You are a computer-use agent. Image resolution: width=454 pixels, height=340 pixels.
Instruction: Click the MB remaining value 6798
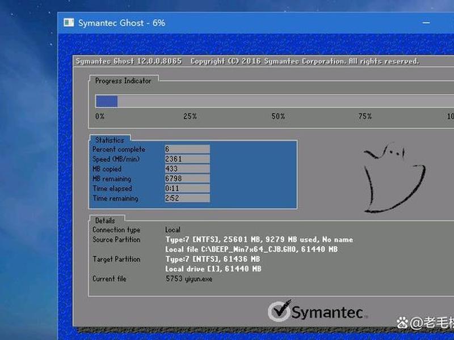click(187, 178)
